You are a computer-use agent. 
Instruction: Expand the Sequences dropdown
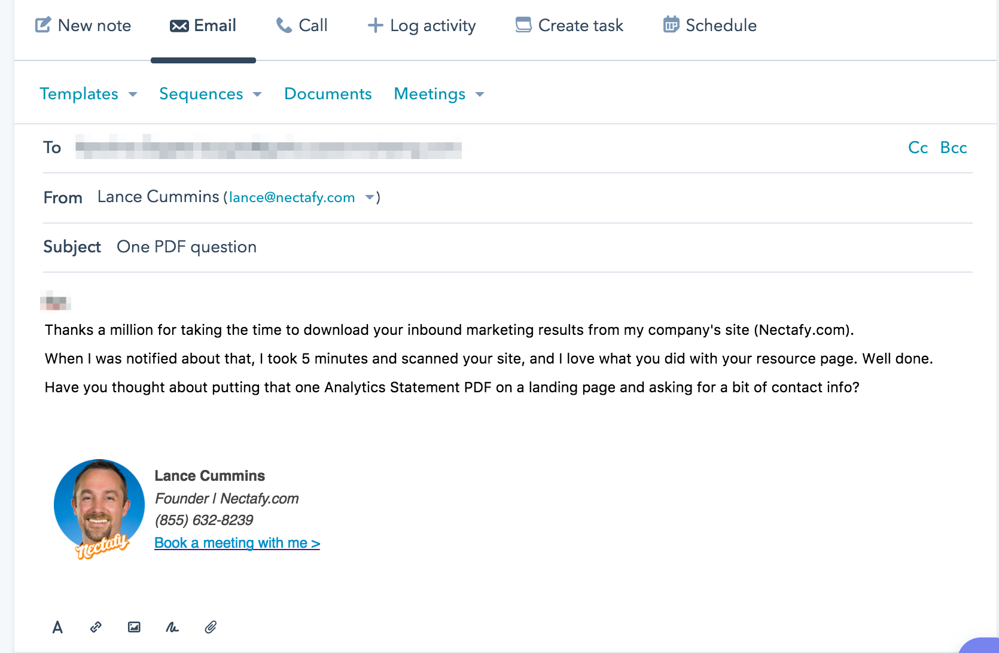(211, 94)
